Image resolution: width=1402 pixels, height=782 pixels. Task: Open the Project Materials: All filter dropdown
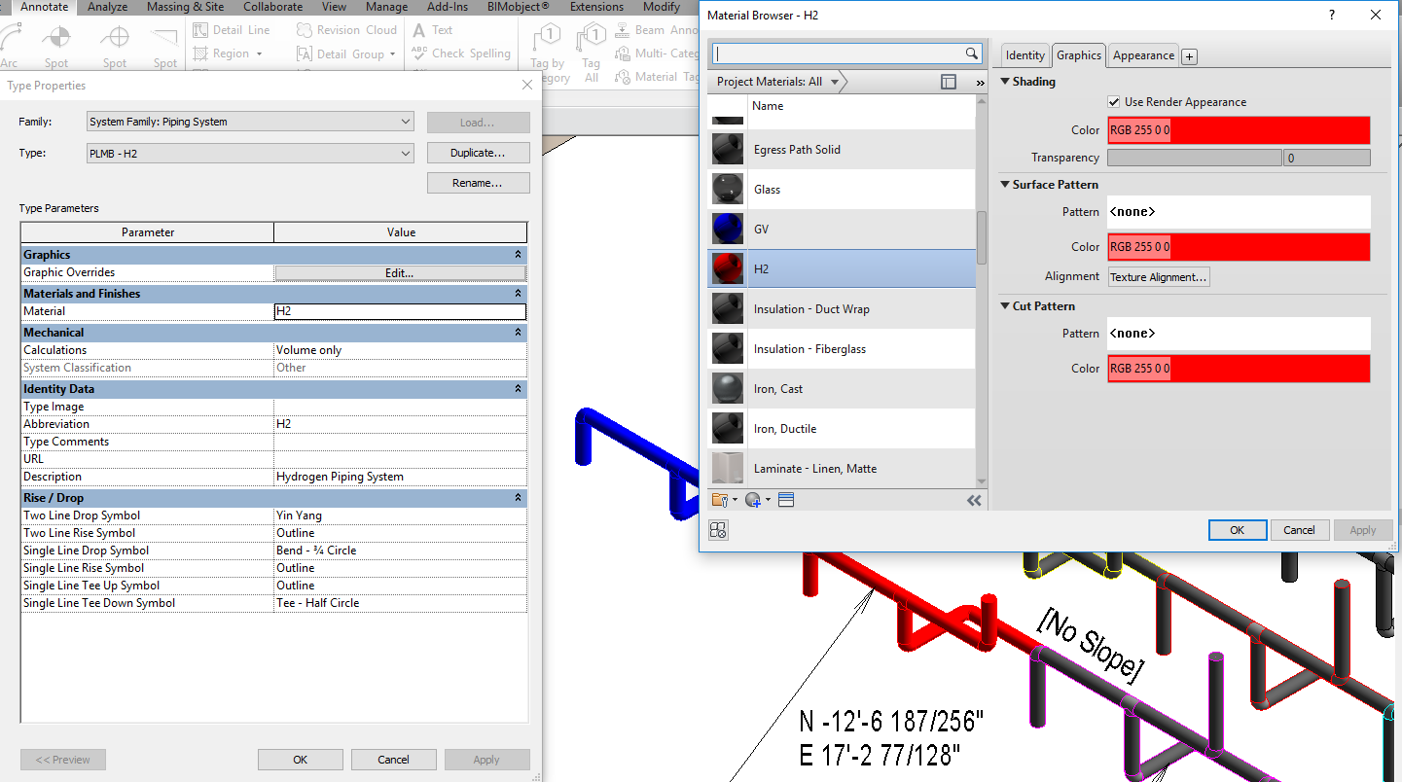(x=834, y=82)
